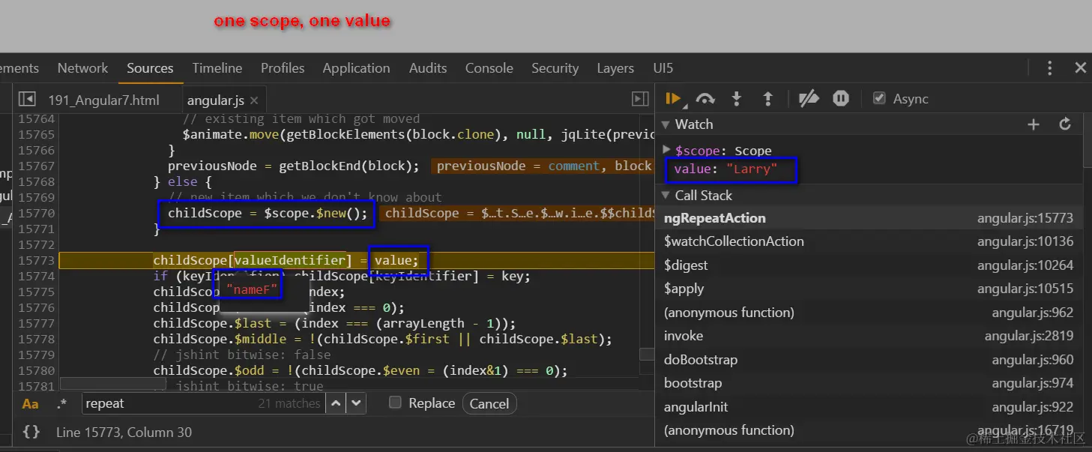Click line number 15777 in gutter
Image resolution: width=1092 pixels, height=452 pixels.
pos(36,324)
